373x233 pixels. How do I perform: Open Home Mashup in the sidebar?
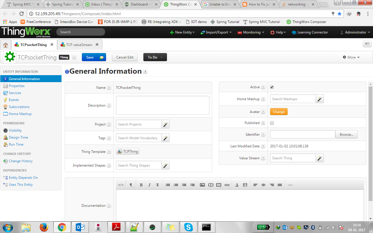click(20, 114)
